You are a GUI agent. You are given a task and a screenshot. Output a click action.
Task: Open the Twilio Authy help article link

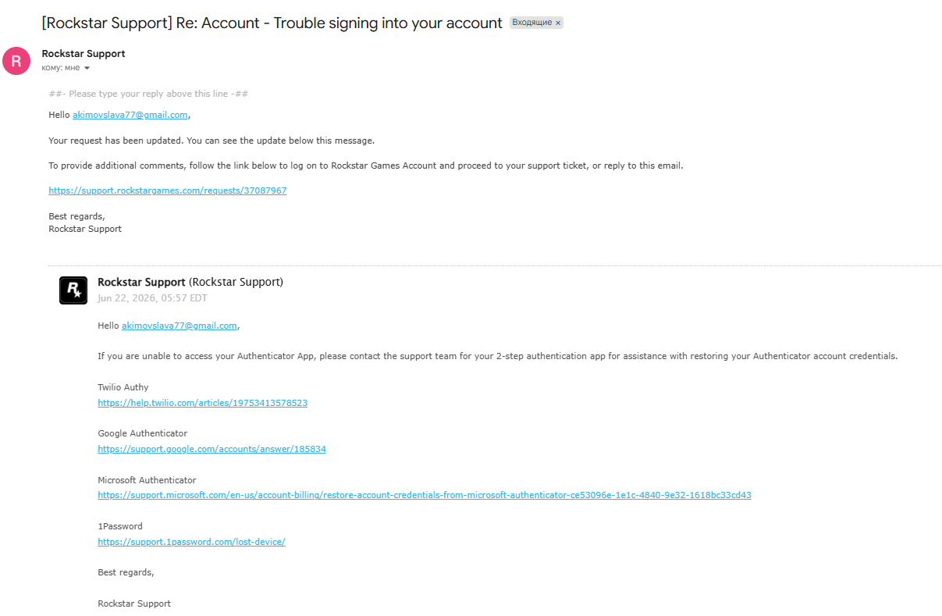click(x=203, y=403)
